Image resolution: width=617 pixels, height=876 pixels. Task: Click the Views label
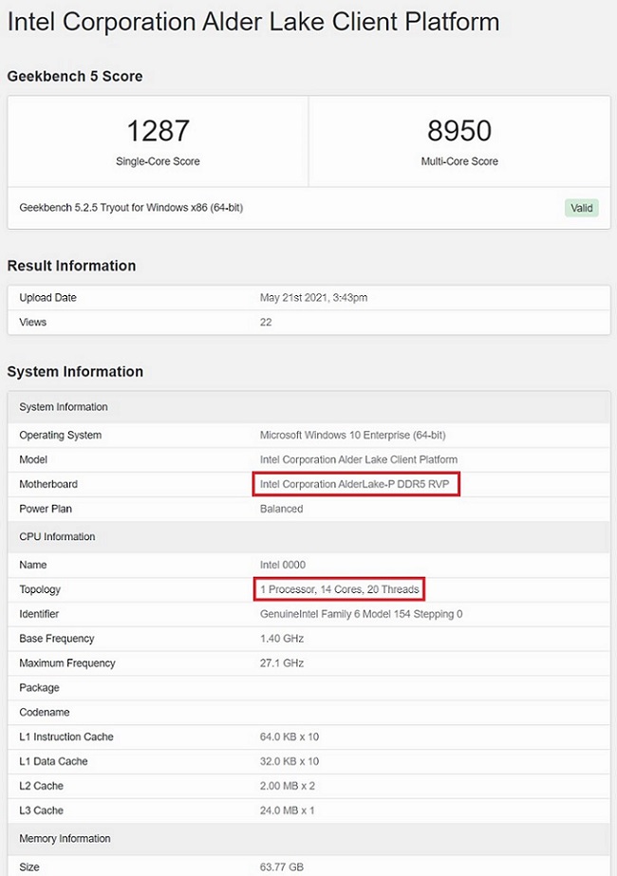33,323
